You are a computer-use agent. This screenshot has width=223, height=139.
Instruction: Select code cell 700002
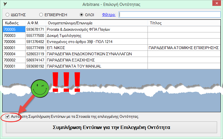click(x=14, y=60)
